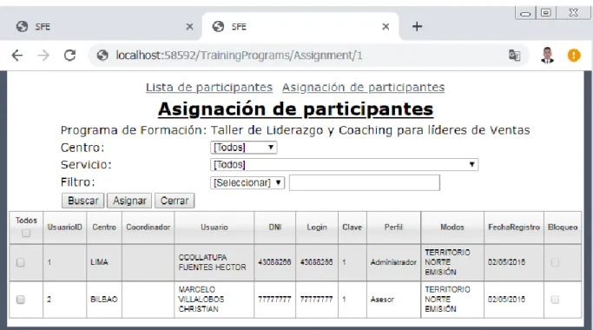This screenshot has width=593, height=330.
Task: Click the Perfil column header
Action: point(393,227)
